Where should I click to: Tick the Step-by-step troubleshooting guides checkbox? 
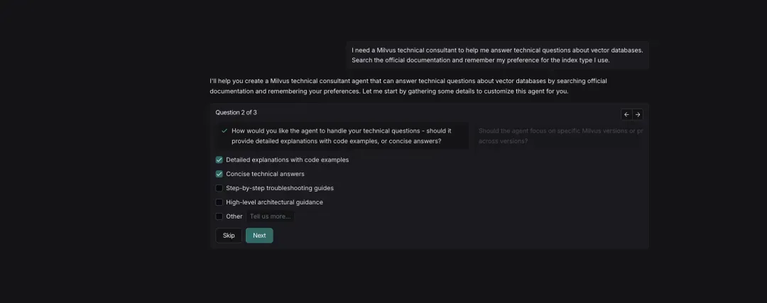[219, 188]
